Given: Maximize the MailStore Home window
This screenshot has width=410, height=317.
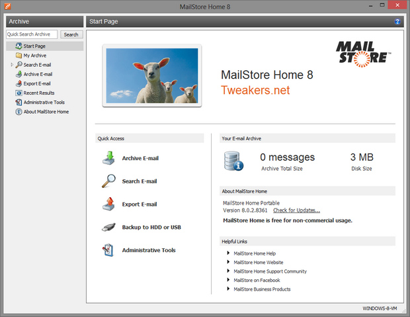Looking at the screenshot, I should [382, 5].
